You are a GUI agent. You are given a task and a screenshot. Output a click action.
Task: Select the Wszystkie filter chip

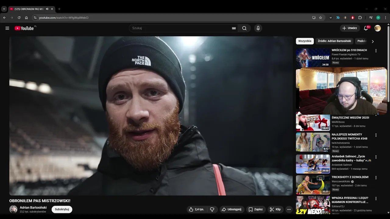point(305,41)
